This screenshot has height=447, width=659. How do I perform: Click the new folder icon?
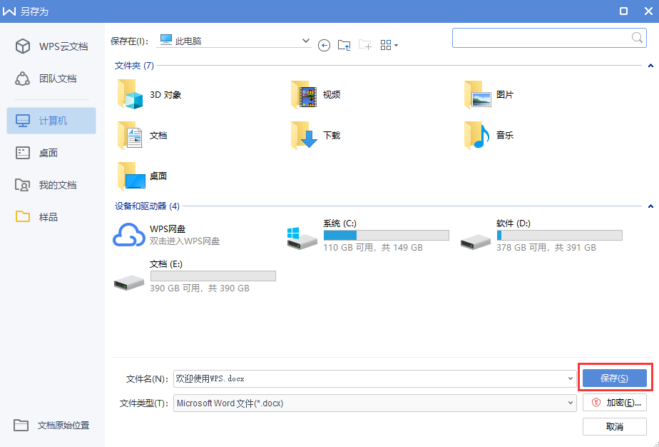[x=365, y=45]
